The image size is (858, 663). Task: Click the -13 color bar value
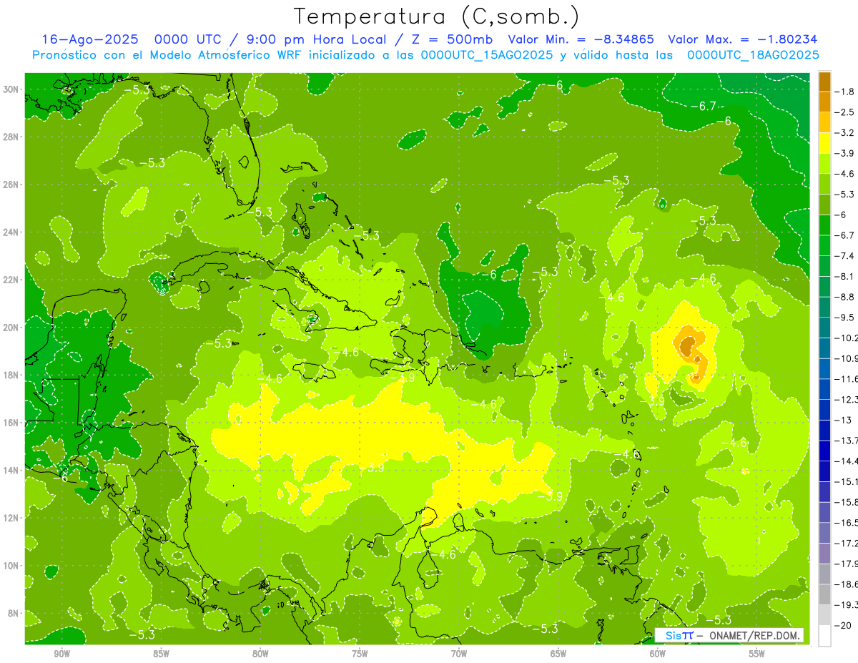(x=844, y=420)
